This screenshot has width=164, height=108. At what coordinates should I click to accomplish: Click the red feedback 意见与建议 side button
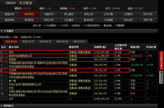click(161, 60)
